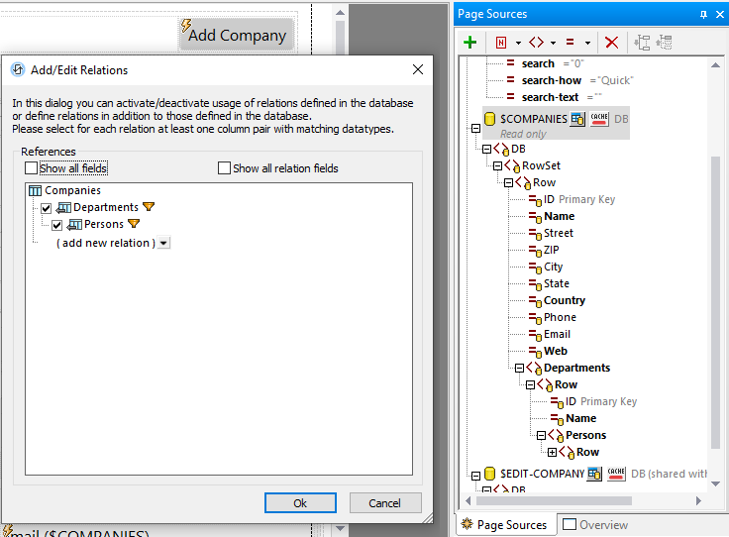
Task: Expand the Row node under Persons
Action: 552,452
